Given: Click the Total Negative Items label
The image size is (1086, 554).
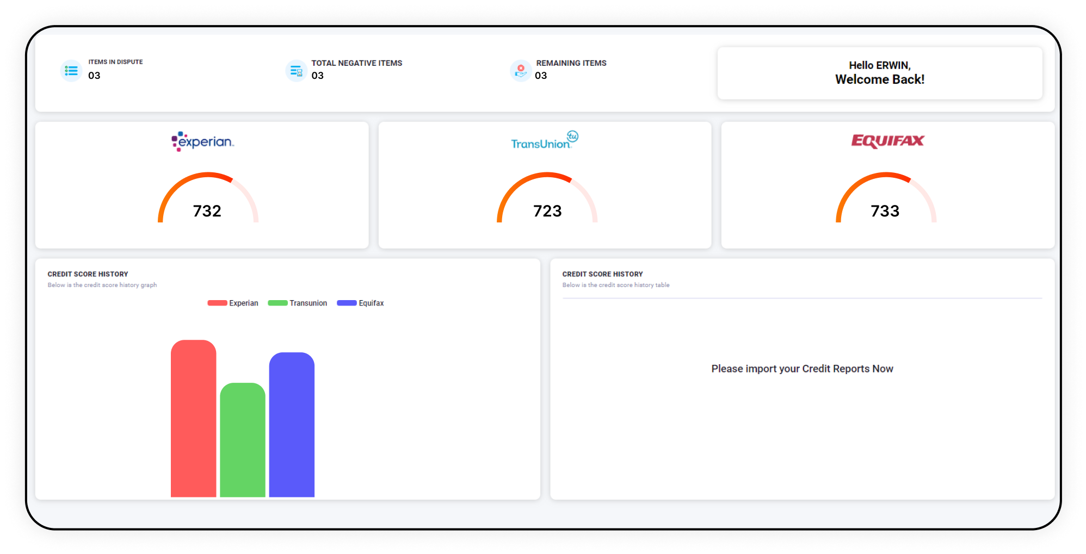Looking at the screenshot, I should coord(357,63).
